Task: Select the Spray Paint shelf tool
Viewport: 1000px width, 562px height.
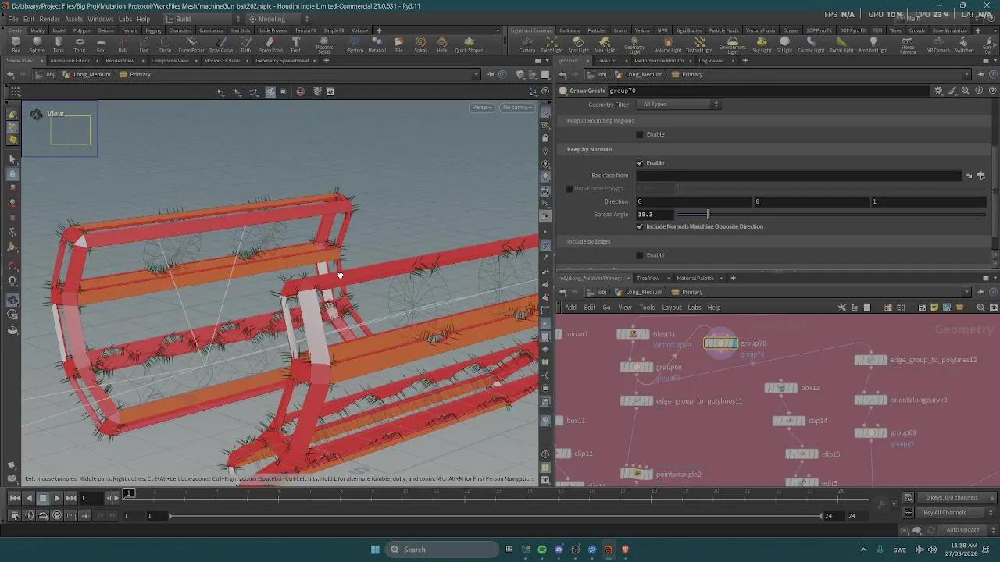Action: [270, 44]
